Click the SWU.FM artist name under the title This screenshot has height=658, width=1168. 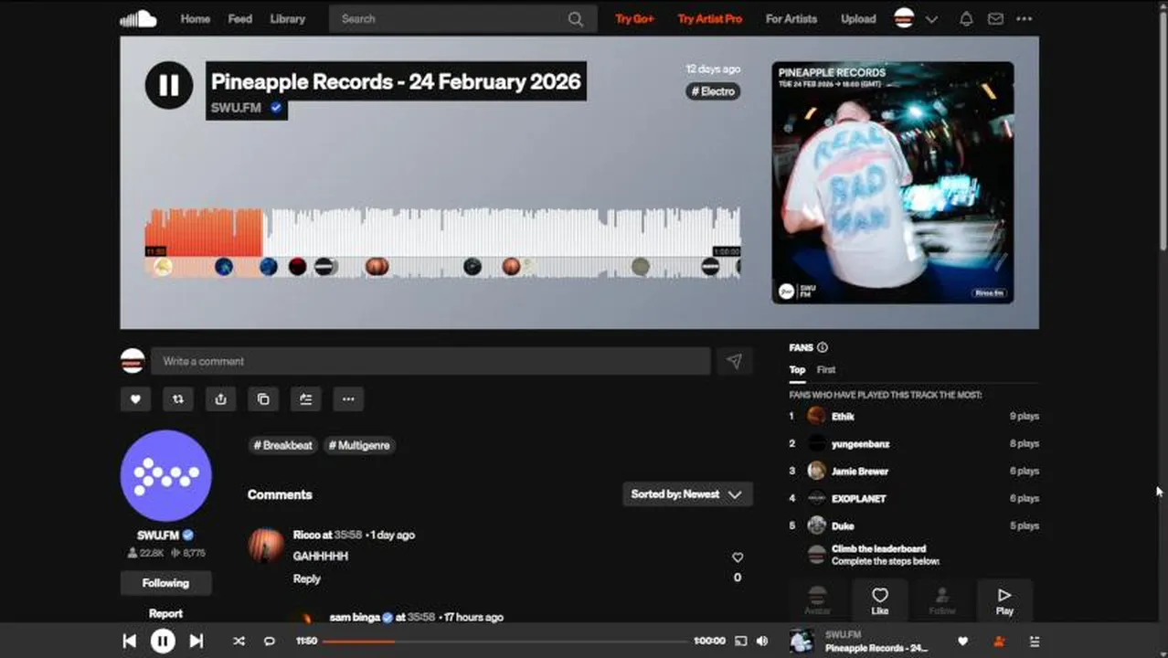(x=236, y=108)
